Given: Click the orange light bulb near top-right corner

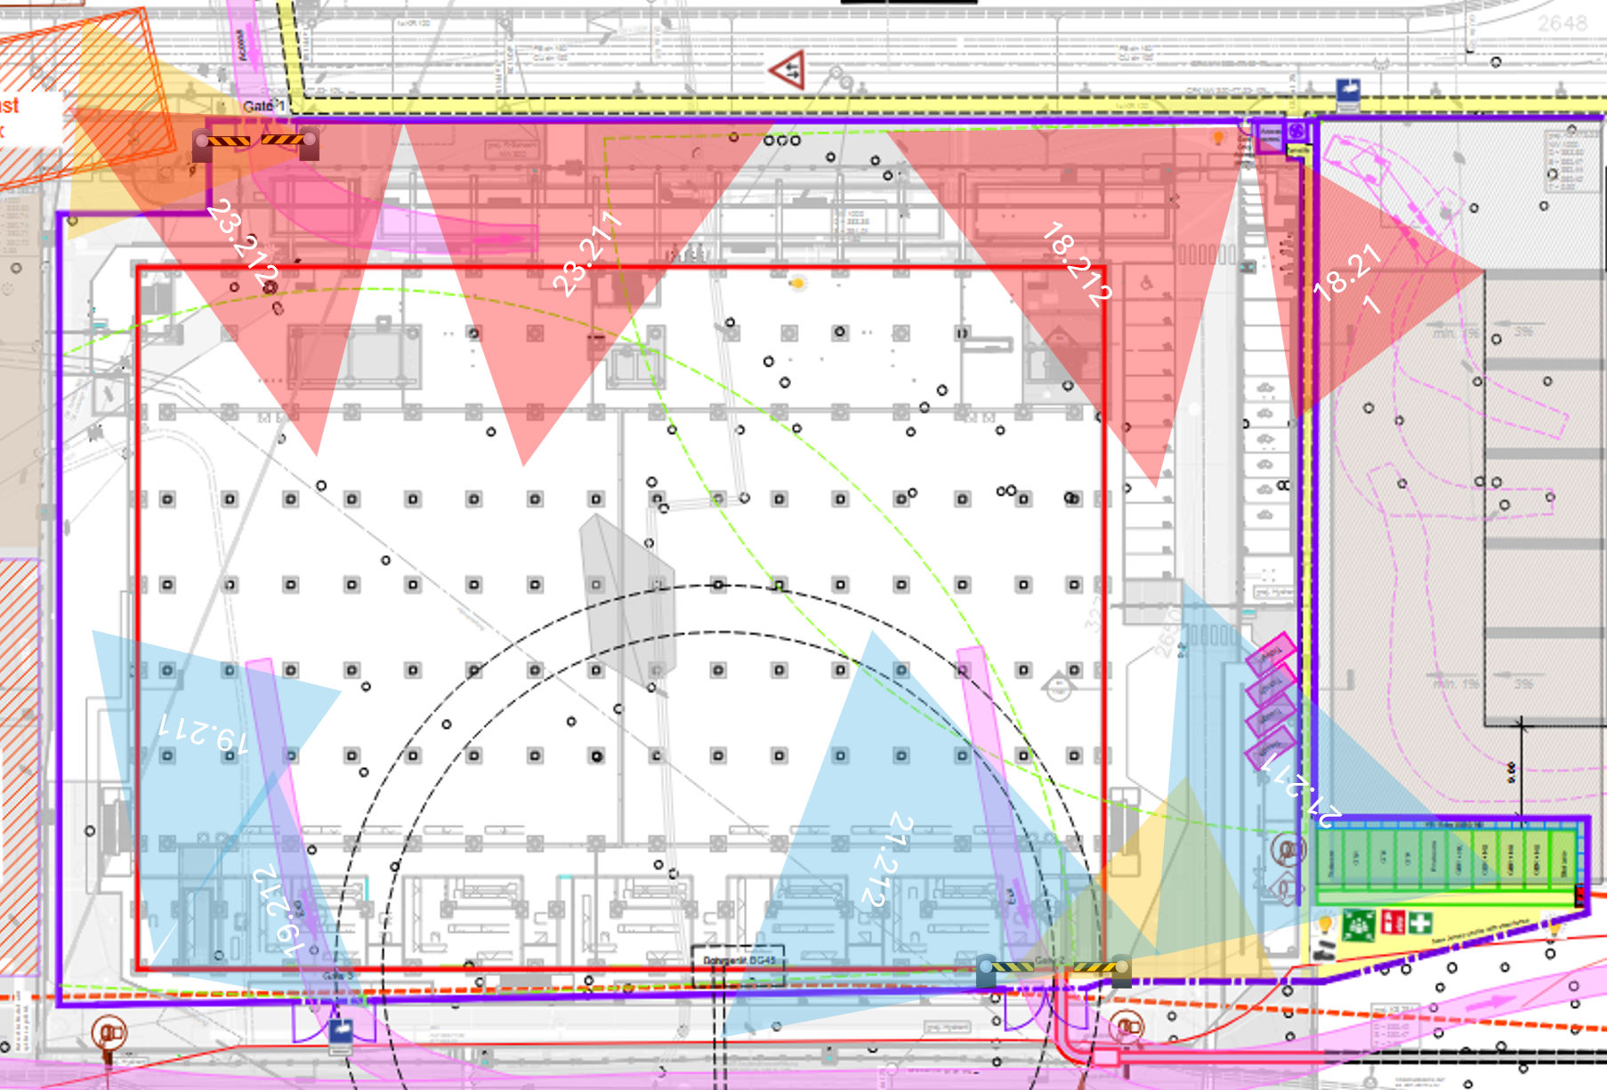Looking at the screenshot, I should tap(1218, 138).
